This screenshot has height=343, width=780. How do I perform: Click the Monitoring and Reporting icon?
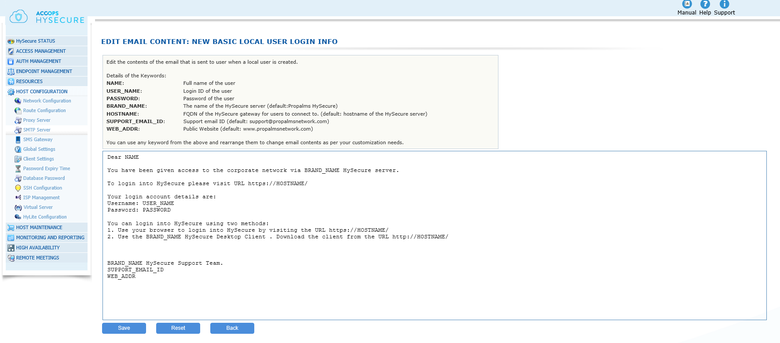point(11,238)
